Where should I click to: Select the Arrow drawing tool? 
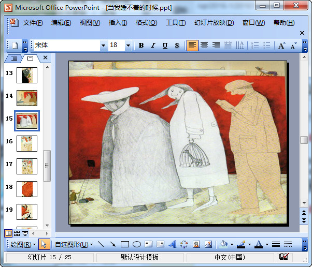[113, 244]
